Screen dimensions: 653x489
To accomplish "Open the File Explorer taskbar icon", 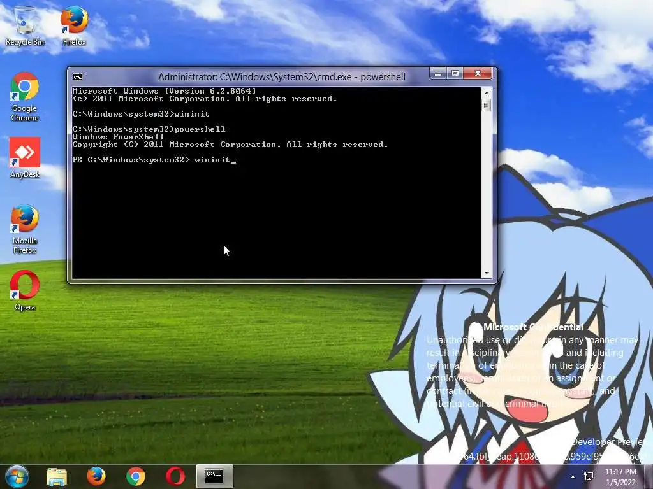I will pyautogui.click(x=57, y=476).
